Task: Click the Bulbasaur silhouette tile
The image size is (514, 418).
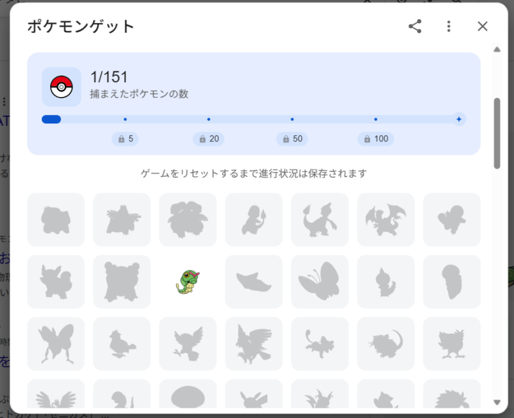Action: click(56, 220)
